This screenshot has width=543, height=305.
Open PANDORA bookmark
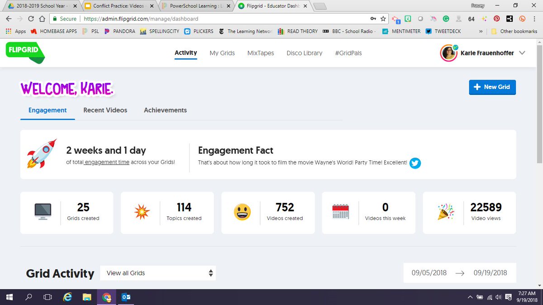[119, 31]
